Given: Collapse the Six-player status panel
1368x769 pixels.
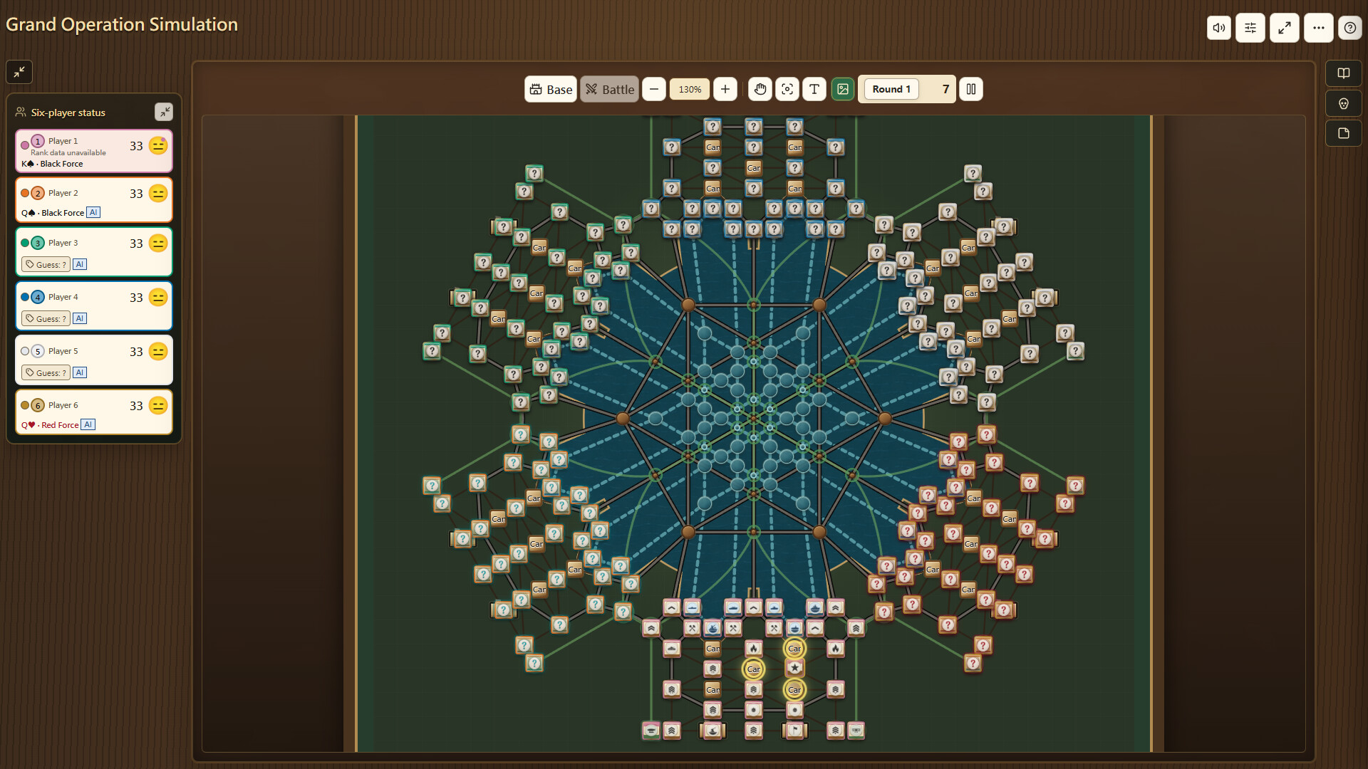Looking at the screenshot, I should point(164,112).
